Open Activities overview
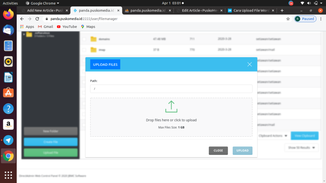This screenshot has width=326, height=183. pos(10,3)
